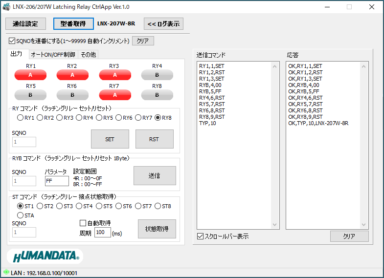Image resolution: width=384 pixels, height=278 pixels.
Task: Click the RY3 red A indicator
Action: tap(115, 75)
